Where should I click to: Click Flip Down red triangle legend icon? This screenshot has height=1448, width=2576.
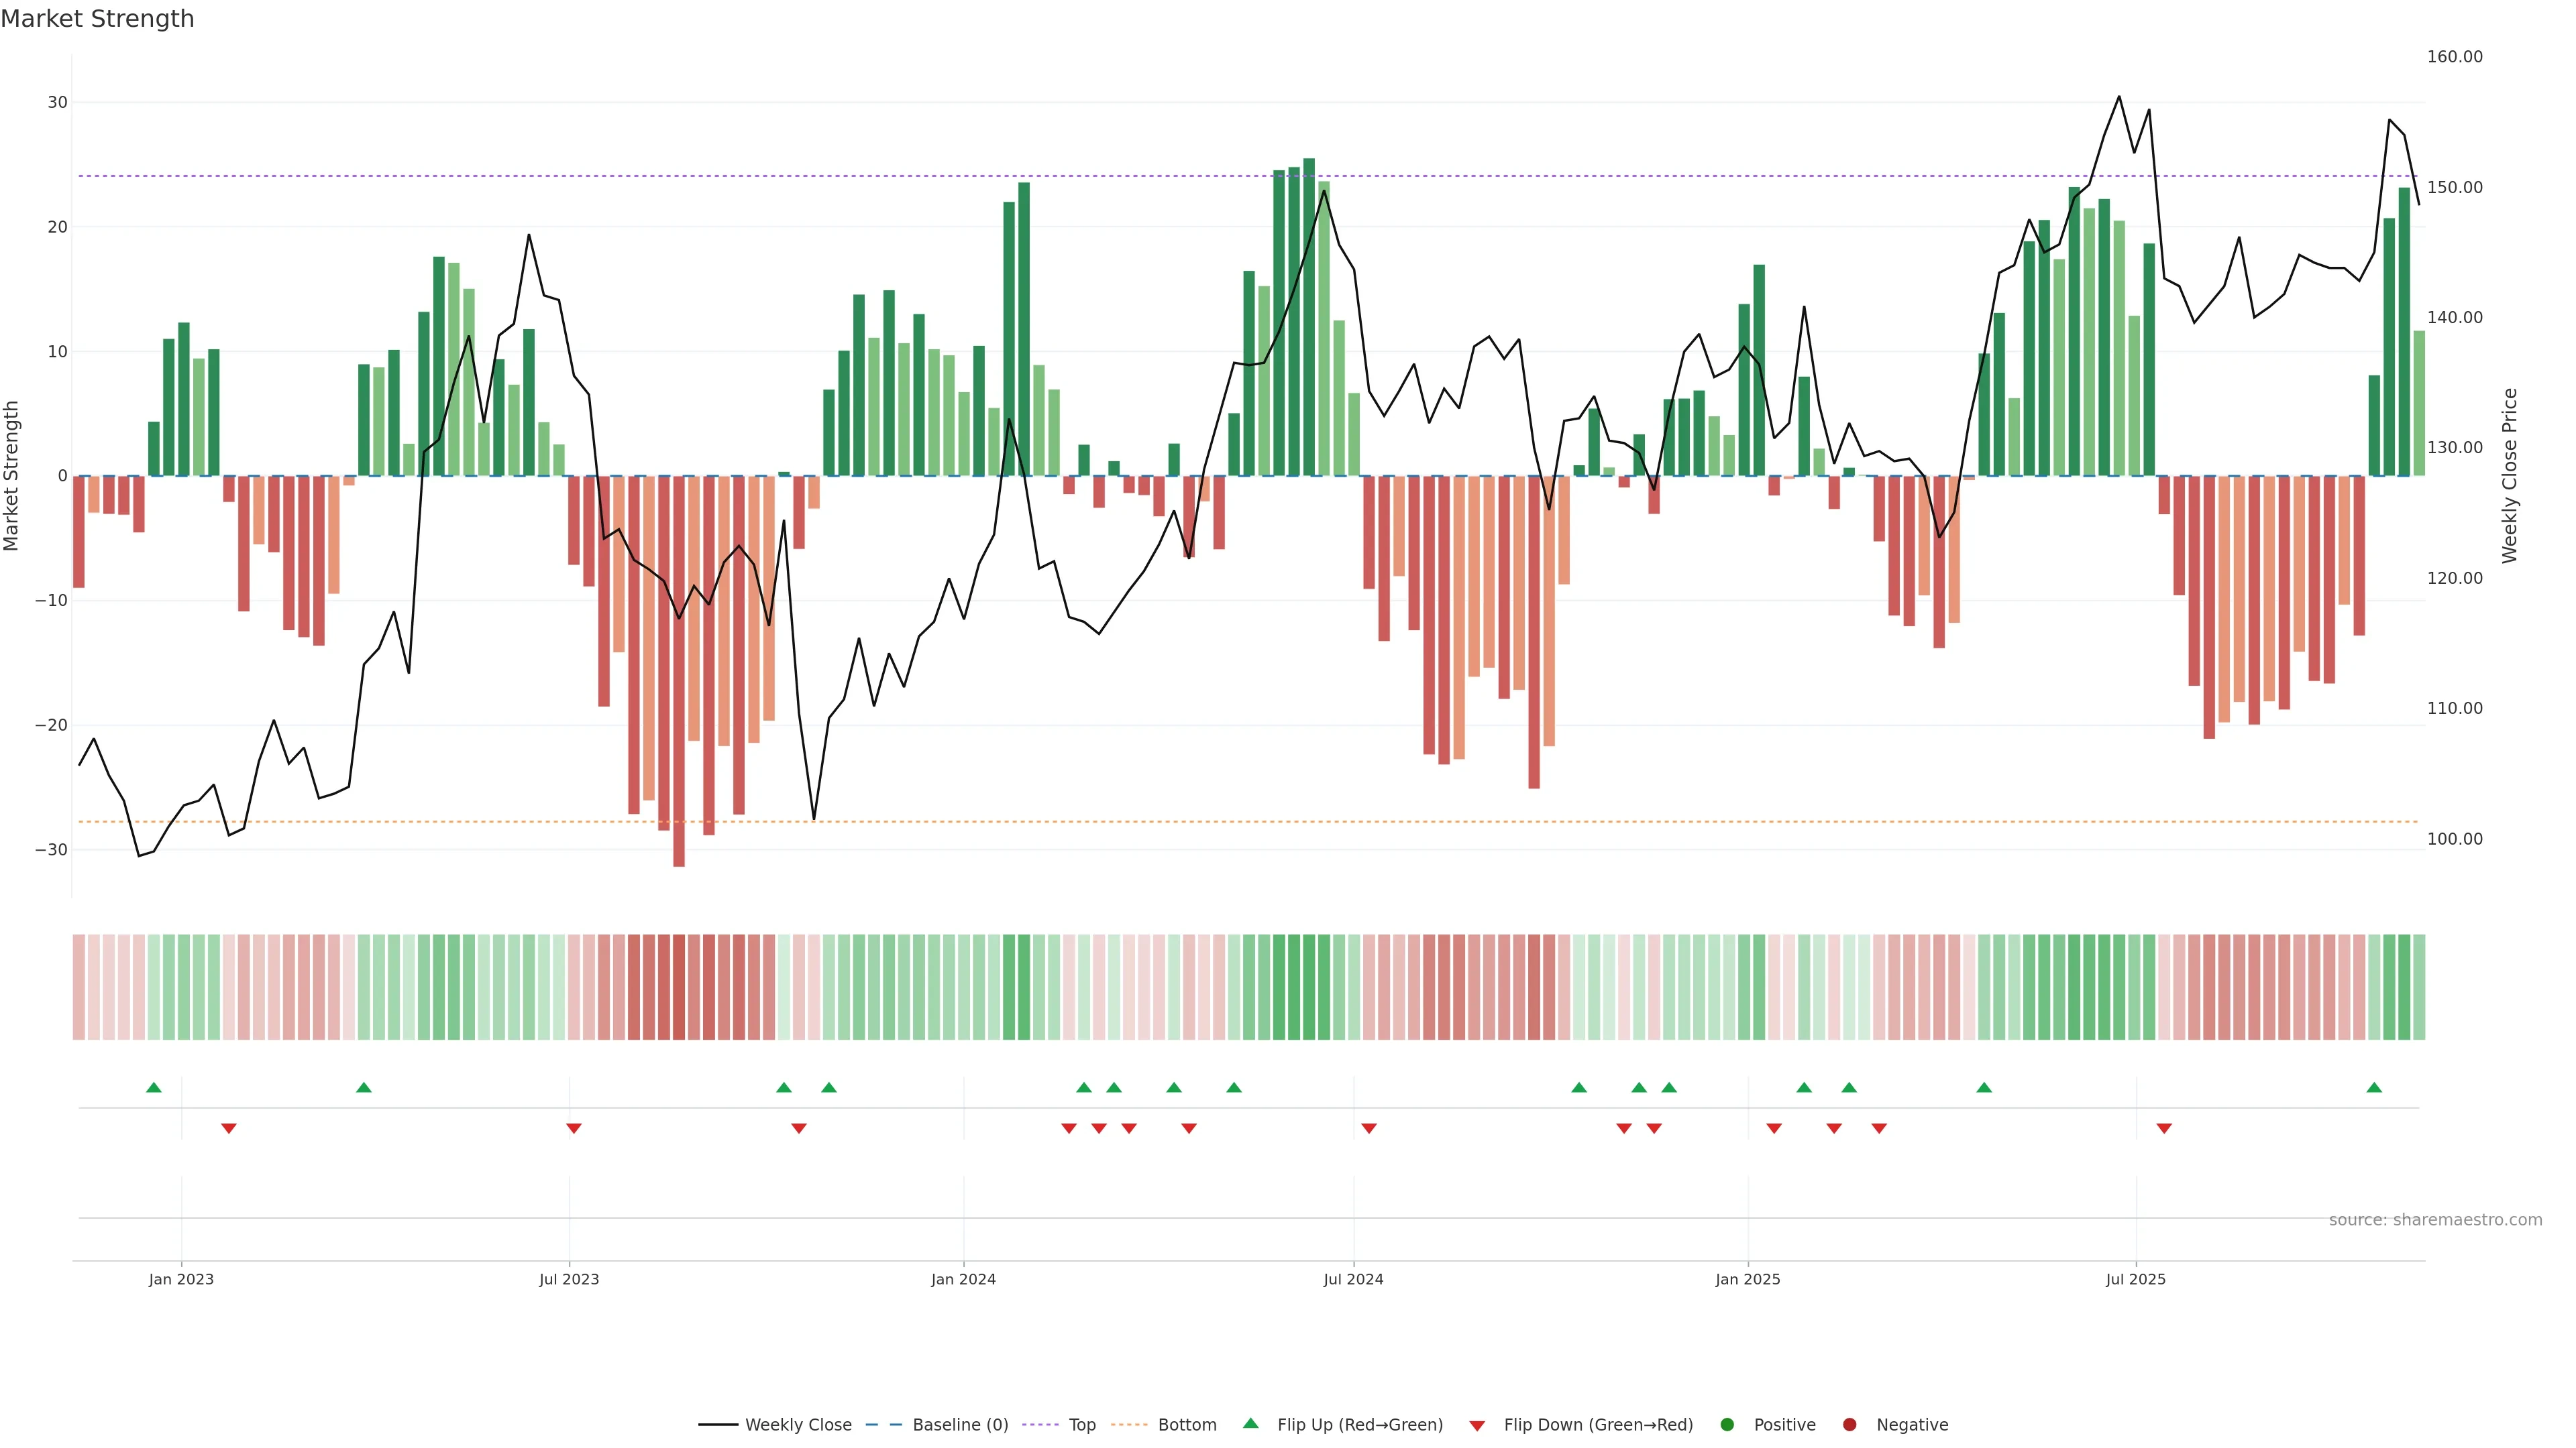point(1477,1426)
